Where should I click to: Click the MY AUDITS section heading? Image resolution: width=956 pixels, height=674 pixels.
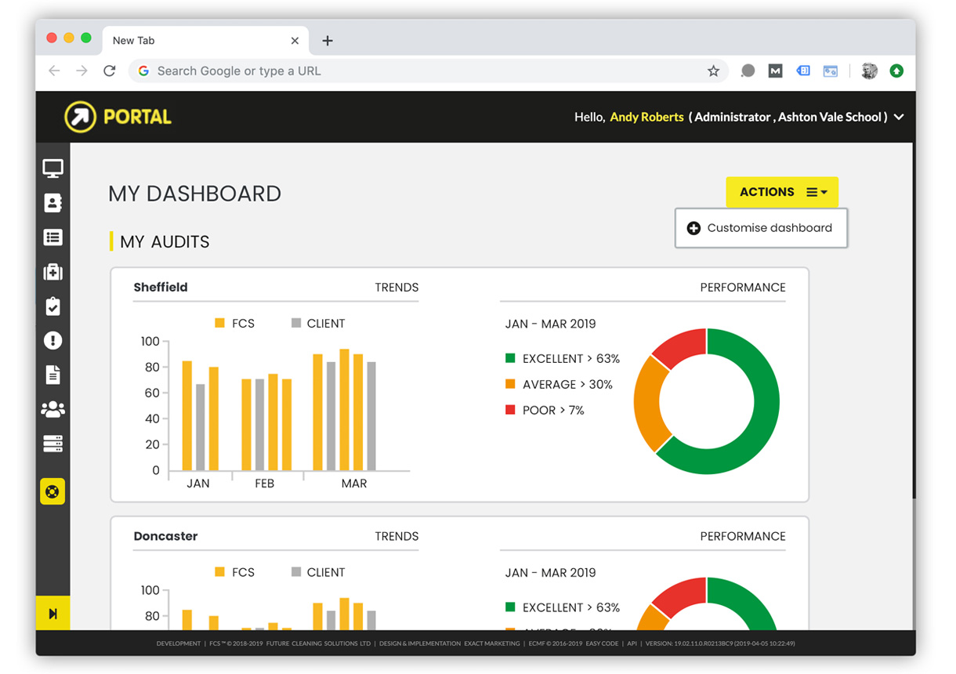coord(165,241)
